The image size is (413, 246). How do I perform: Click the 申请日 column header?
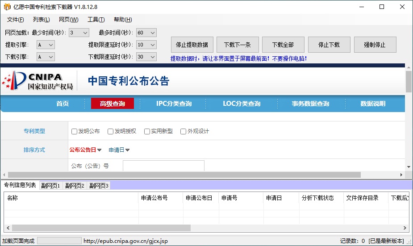pos(281,198)
